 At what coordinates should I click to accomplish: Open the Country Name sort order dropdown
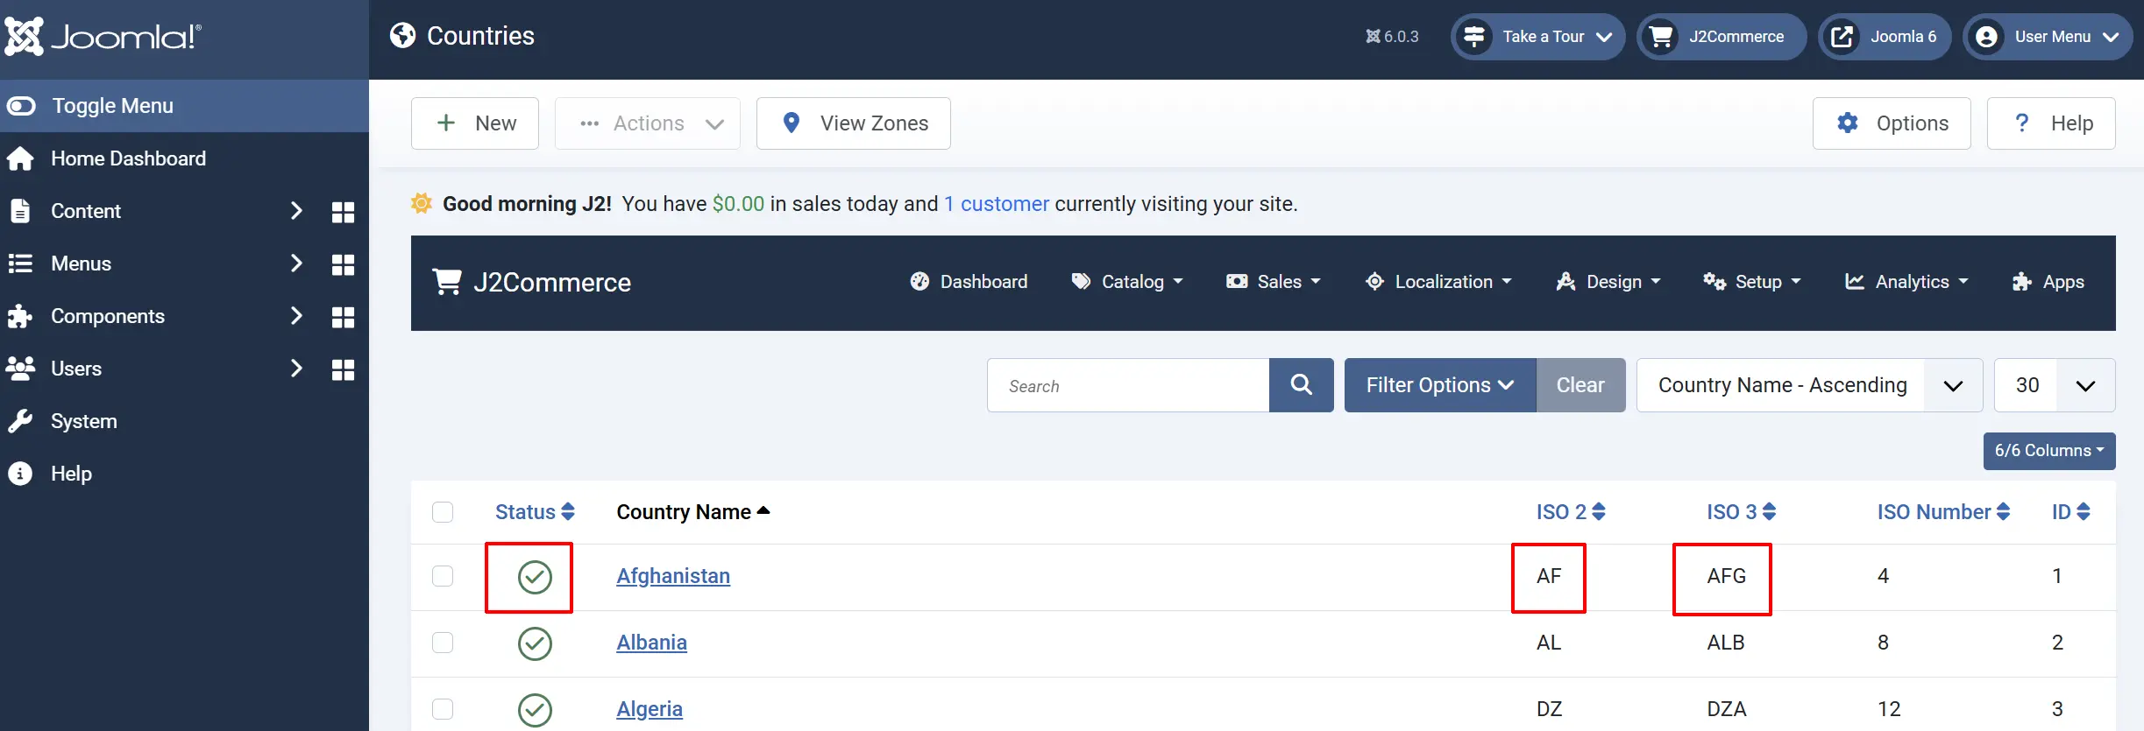pos(1809,385)
